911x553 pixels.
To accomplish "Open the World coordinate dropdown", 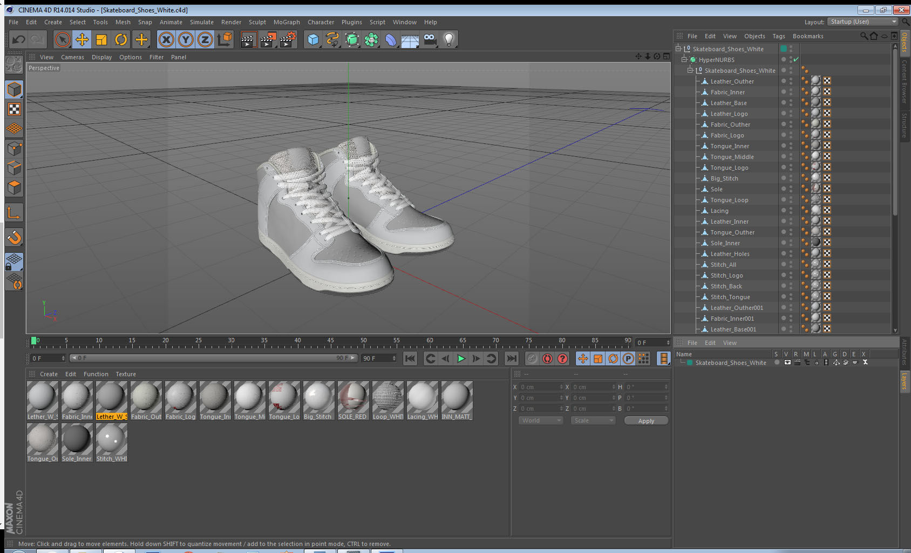I will 541,420.
